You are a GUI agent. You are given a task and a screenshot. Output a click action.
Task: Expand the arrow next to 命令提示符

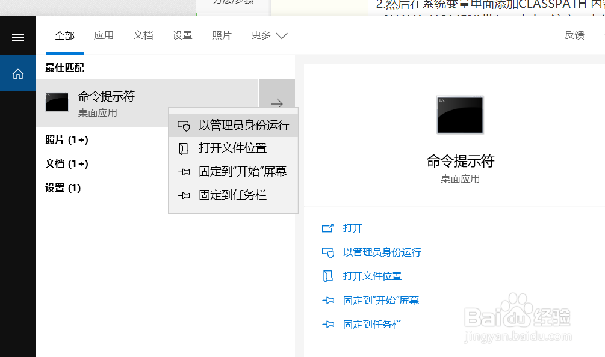point(277,103)
